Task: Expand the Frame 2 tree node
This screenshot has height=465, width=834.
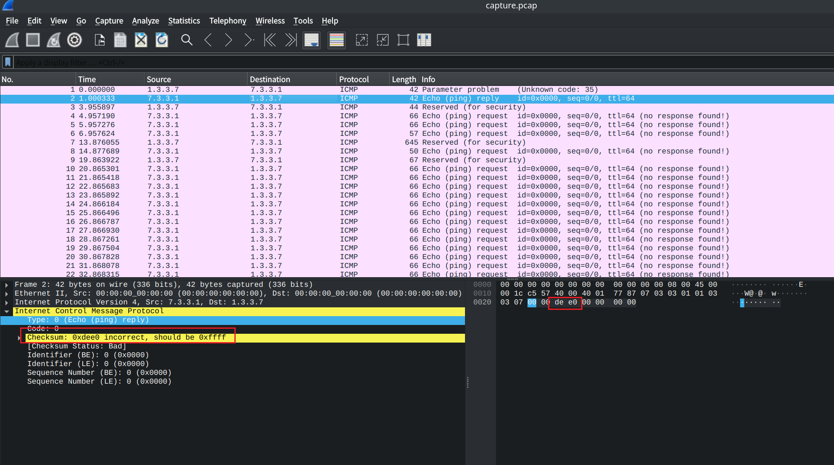Action: (7, 285)
